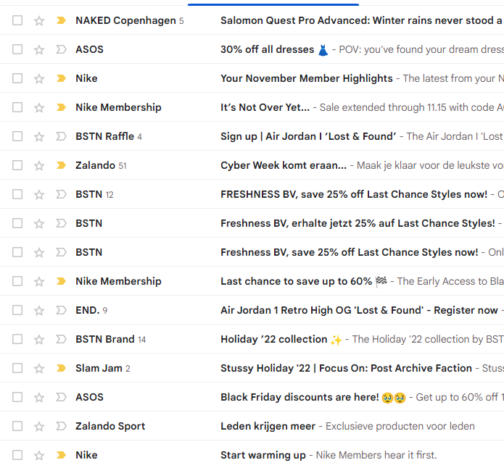Star the Slam Jam email
The width and height of the screenshot is (504, 468).
click(39, 369)
